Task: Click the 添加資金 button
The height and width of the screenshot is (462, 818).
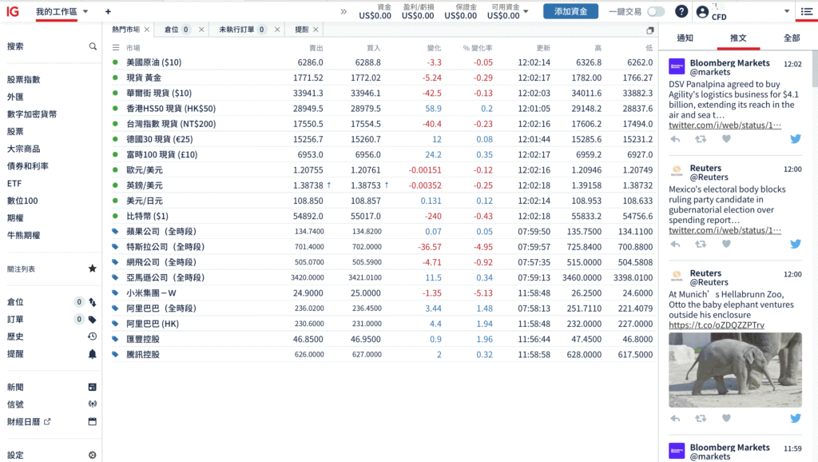Action: pyautogui.click(x=570, y=11)
